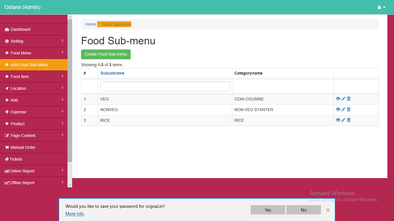Click the view eye icon for VEG row
The image size is (394, 221).
[x=338, y=99]
